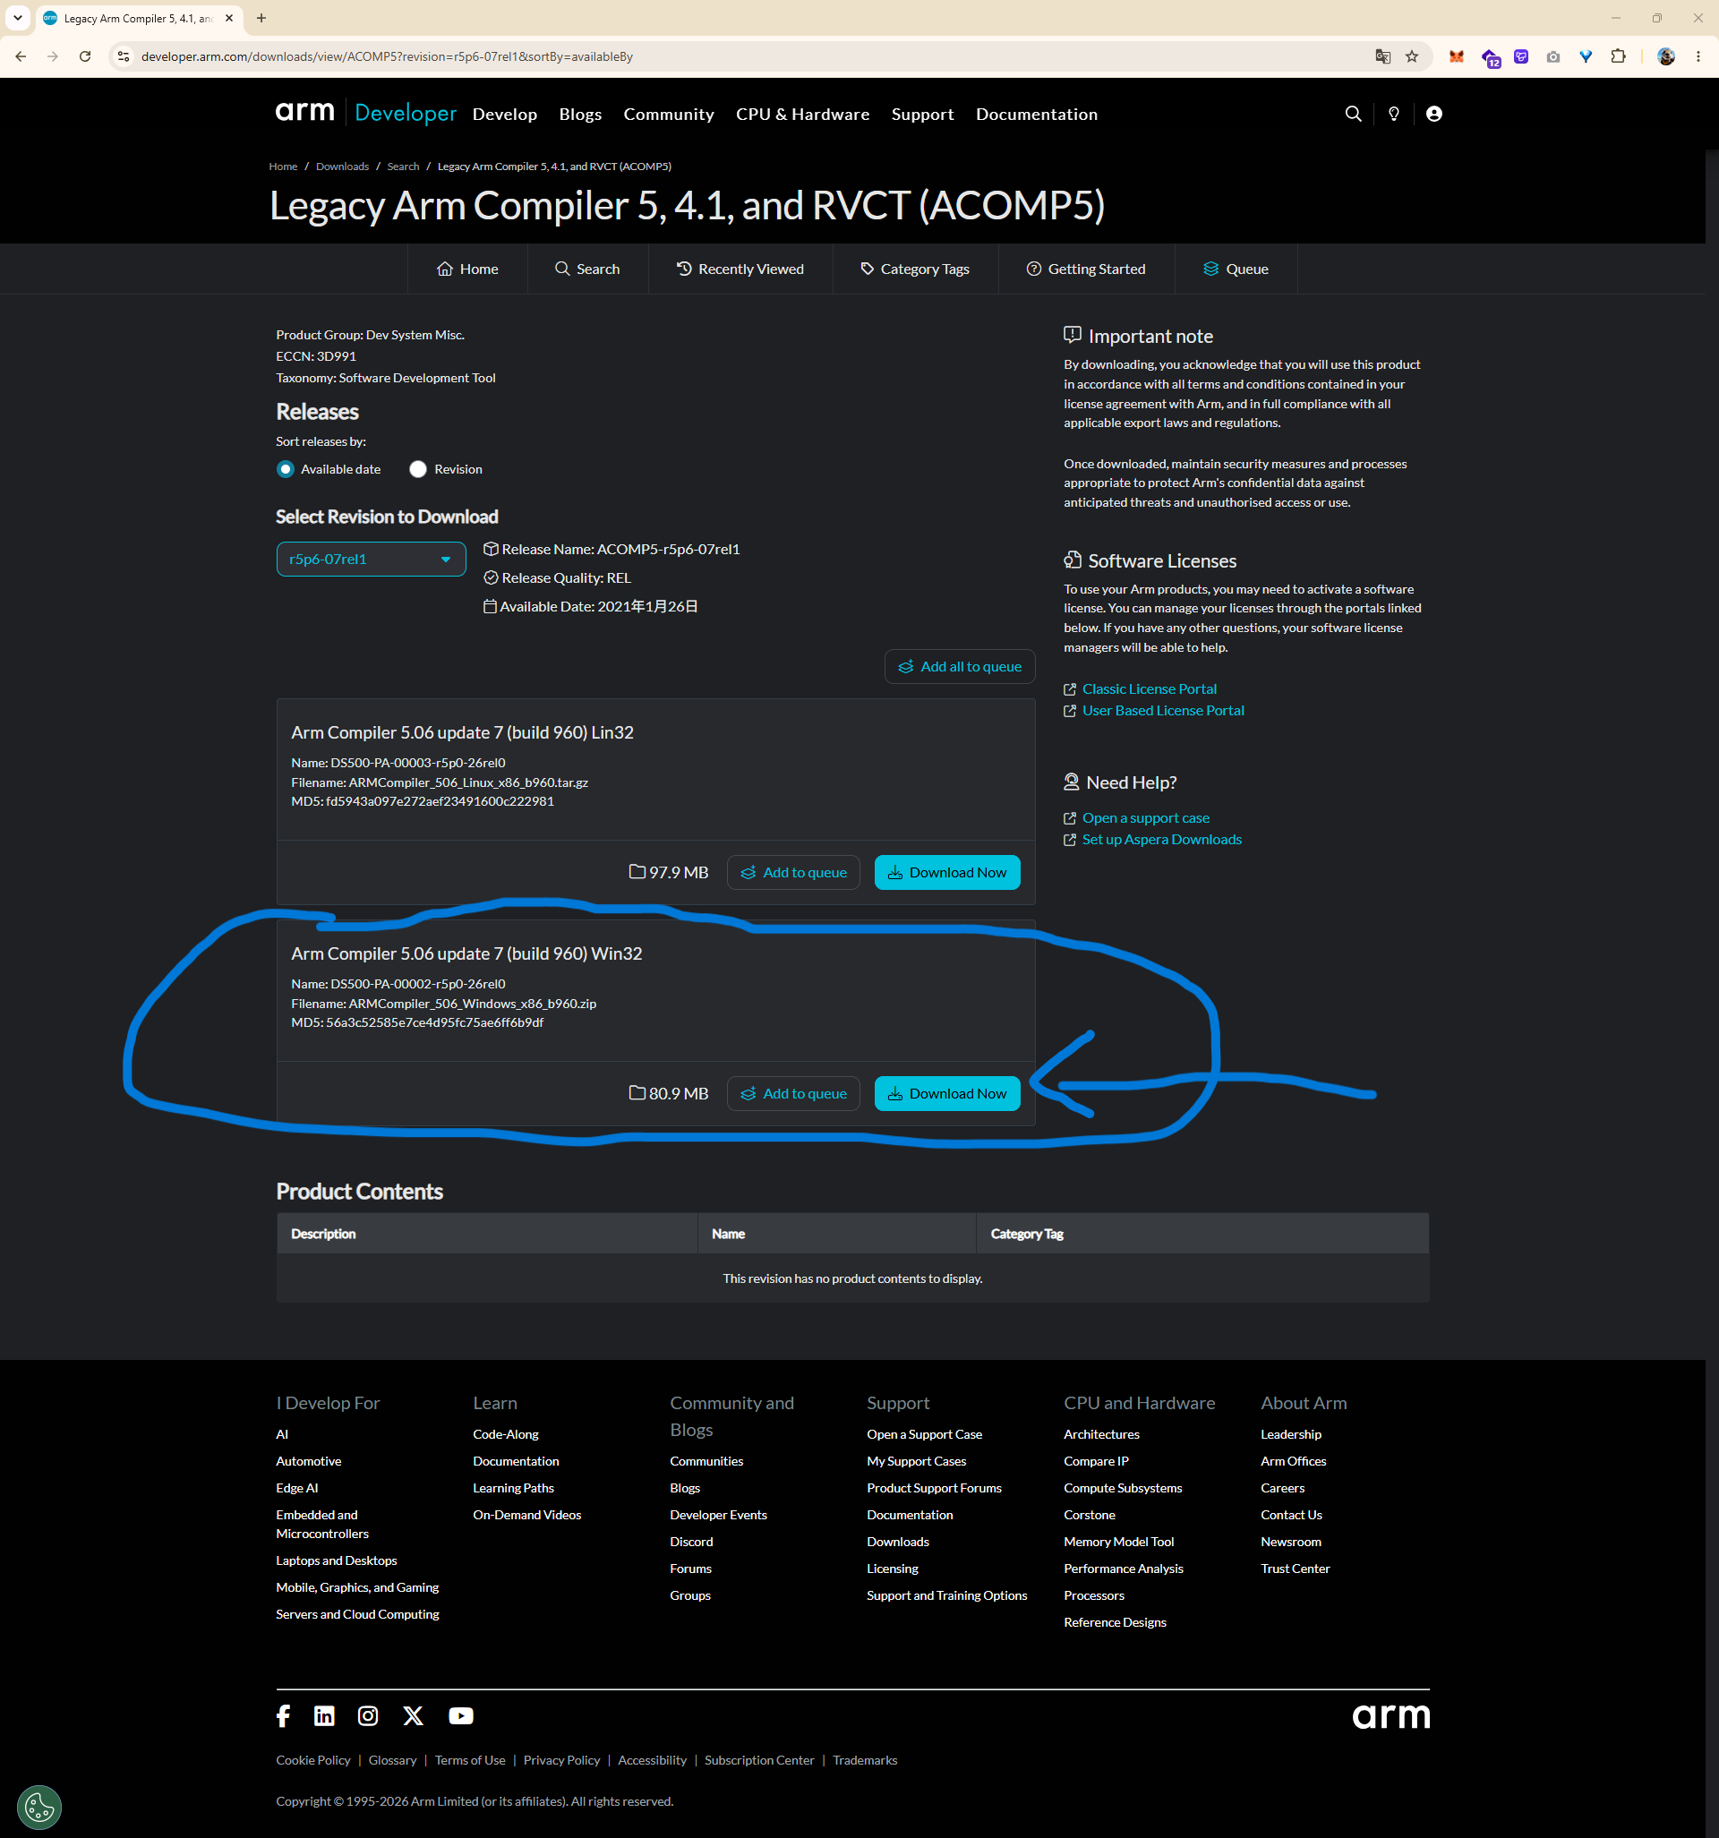Download Now the Lin32 compiler
1719x1838 pixels.
click(x=947, y=873)
